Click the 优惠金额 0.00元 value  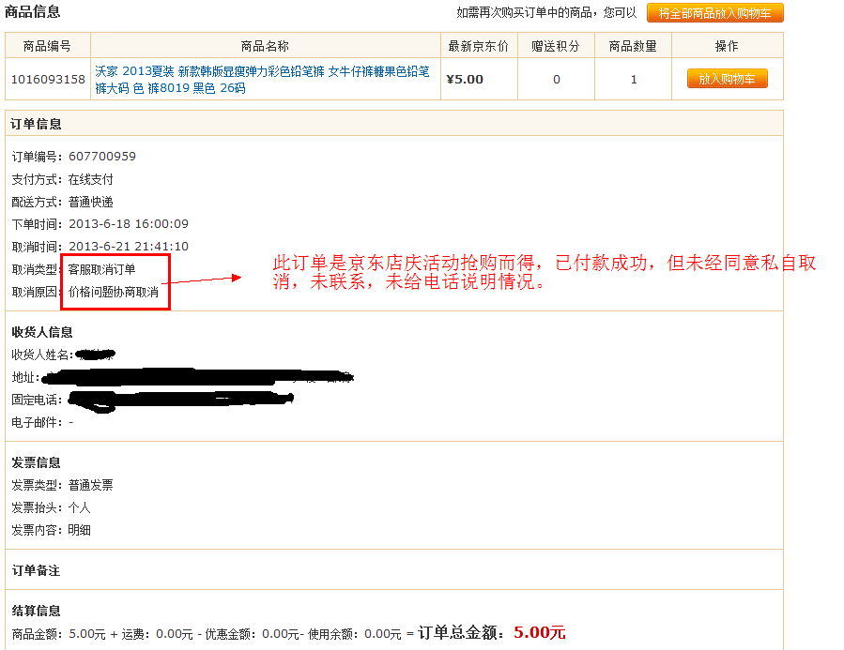(x=281, y=633)
